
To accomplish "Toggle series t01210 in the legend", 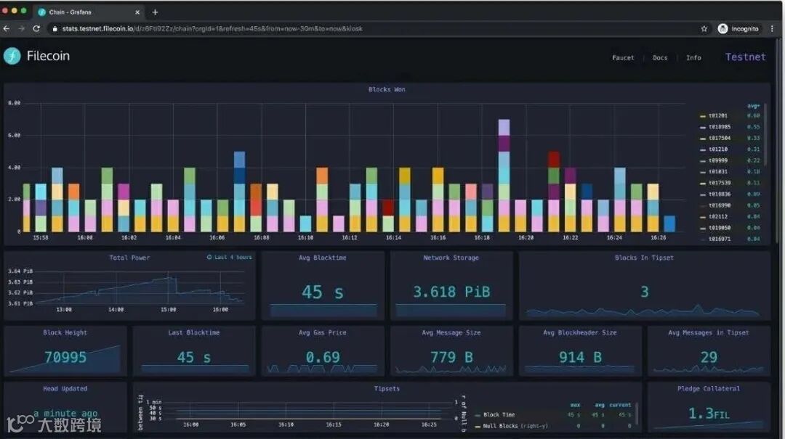I will pos(718,149).
